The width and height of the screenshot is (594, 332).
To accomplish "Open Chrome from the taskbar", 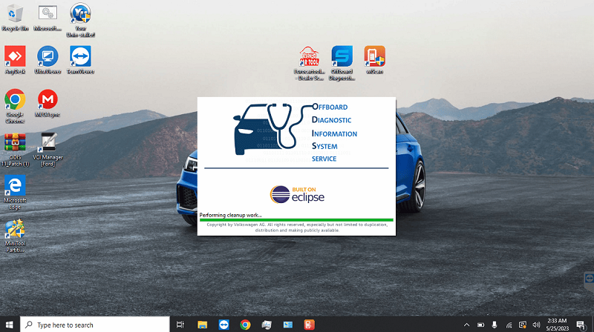I will (245, 325).
